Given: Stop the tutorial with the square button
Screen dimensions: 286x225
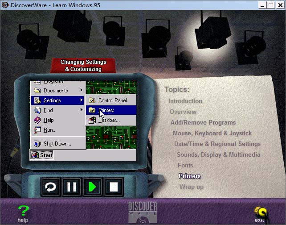Looking at the screenshot, I should [114, 187].
